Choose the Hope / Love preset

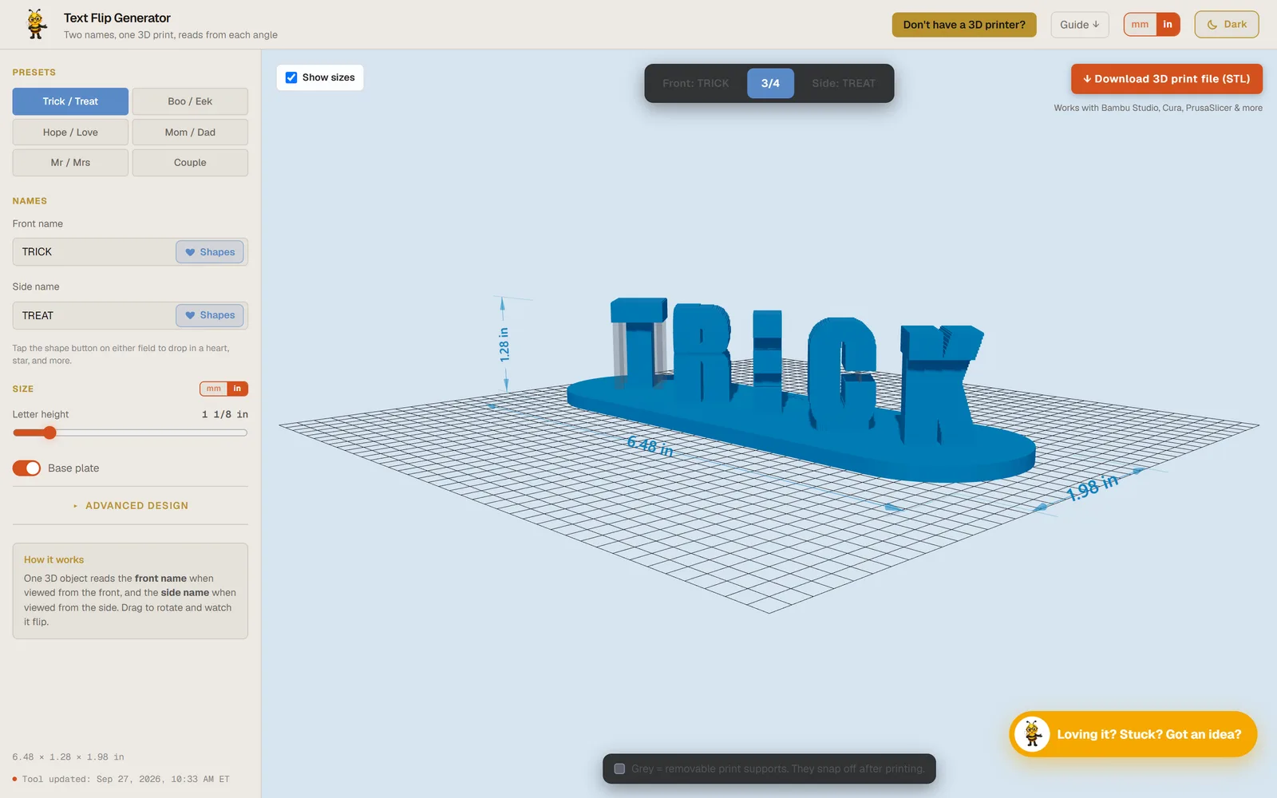(x=70, y=132)
